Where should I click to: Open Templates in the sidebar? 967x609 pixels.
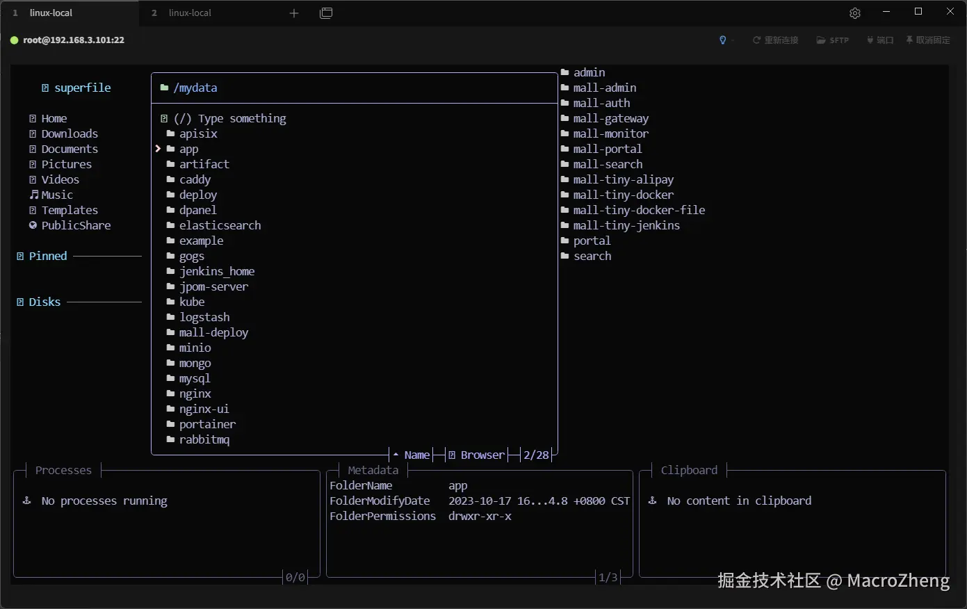(x=70, y=211)
